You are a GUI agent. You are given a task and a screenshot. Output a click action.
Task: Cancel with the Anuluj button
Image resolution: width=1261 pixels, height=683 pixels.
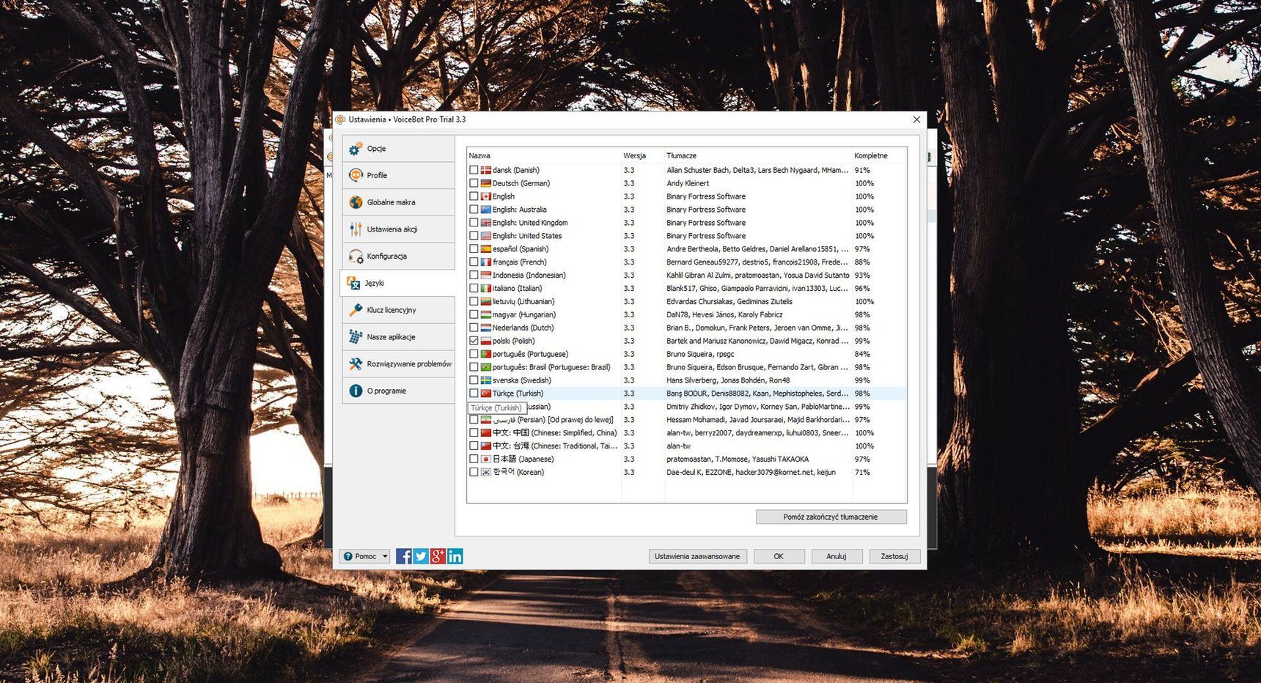click(x=837, y=556)
